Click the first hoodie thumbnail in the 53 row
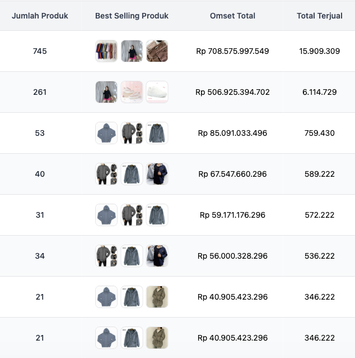This screenshot has height=358, width=355. [106, 133]
